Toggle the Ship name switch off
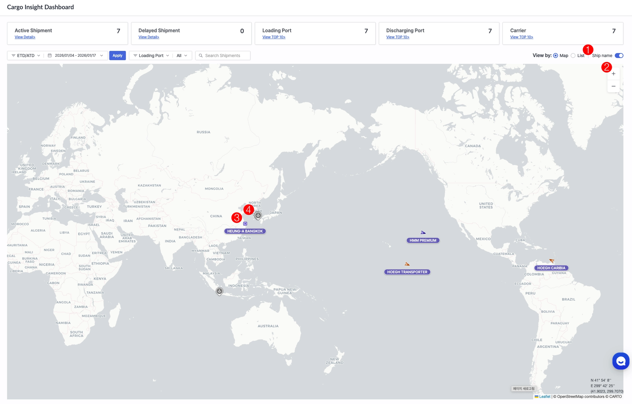The height and width of the screenshot is (404, 632). tap(619, 56)
